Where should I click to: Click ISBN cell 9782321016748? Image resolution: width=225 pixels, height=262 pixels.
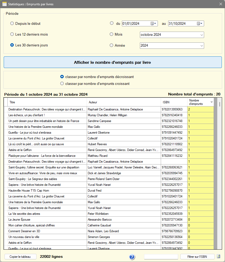click(x=174, y=121)
